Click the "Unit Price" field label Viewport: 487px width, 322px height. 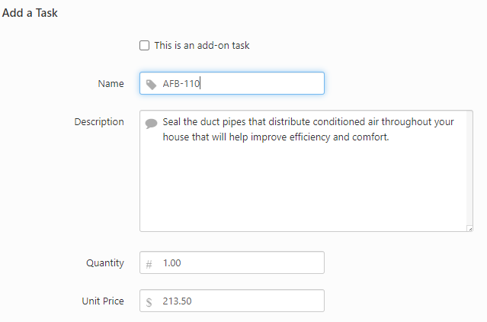coord(103,301)
